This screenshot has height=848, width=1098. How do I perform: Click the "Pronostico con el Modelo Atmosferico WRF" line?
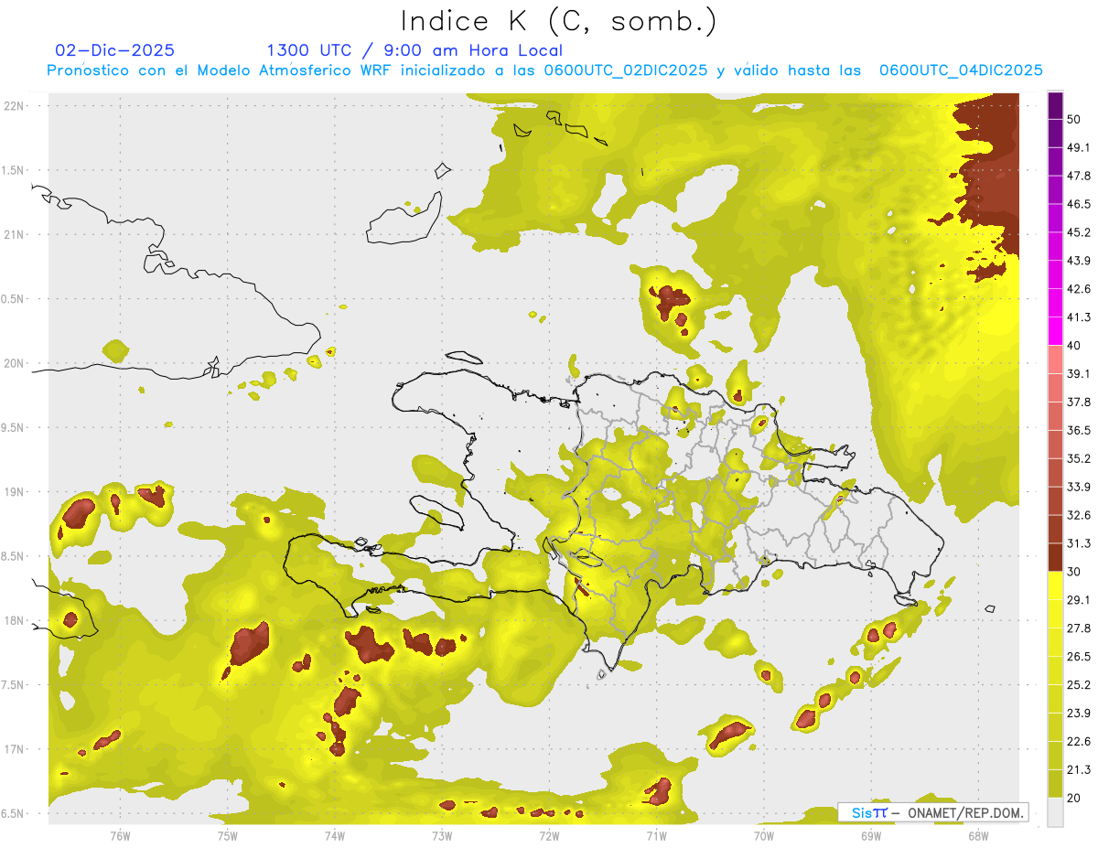(x=544, y=70)
